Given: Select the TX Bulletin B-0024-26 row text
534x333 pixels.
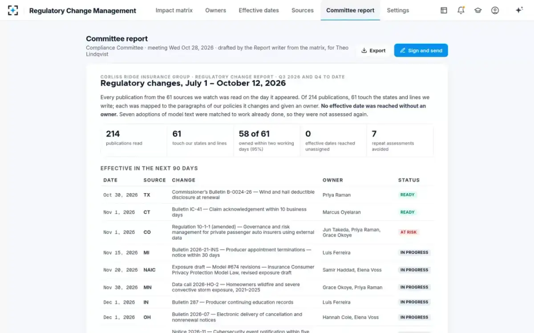Looking at the screenshot, I should (x=243, y=195).
